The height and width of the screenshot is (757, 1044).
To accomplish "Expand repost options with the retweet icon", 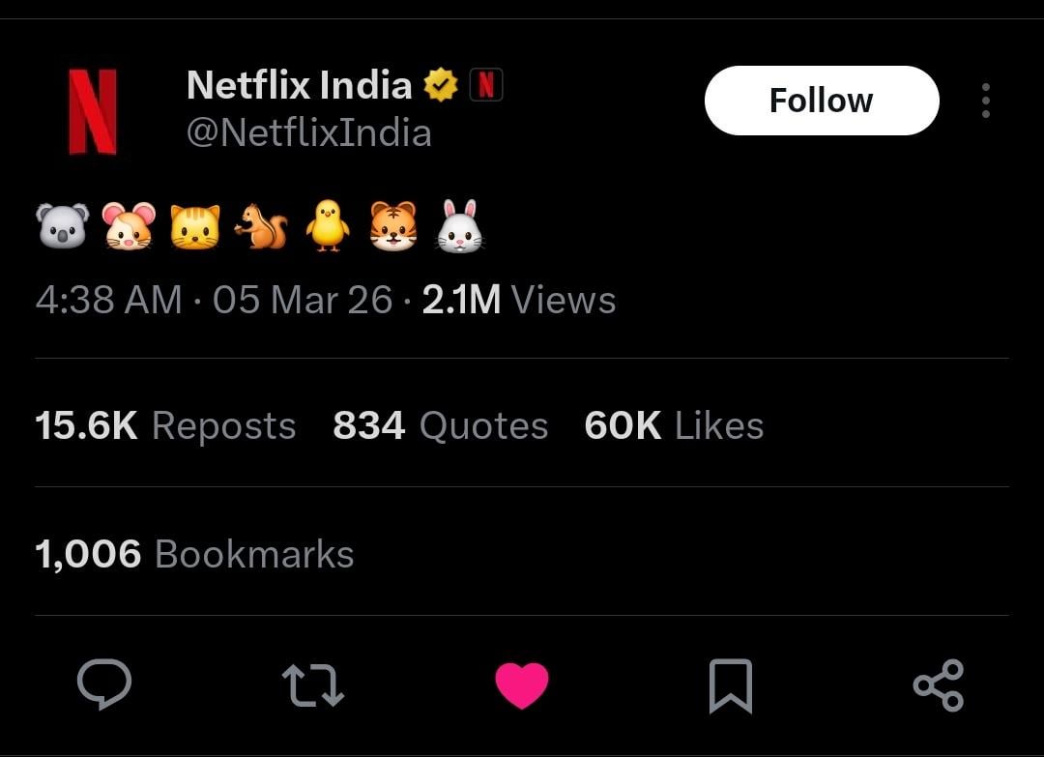I will pyautogui.click(x=313, y=684).
